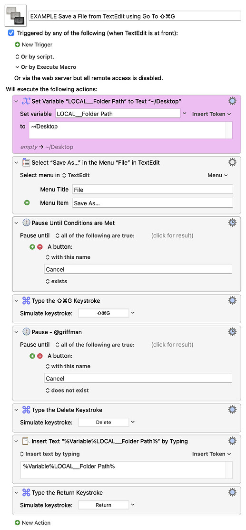The height and width of the screenshot is (530, 246).
Task: Click the New Action link
Action: [x=36, y=522]
